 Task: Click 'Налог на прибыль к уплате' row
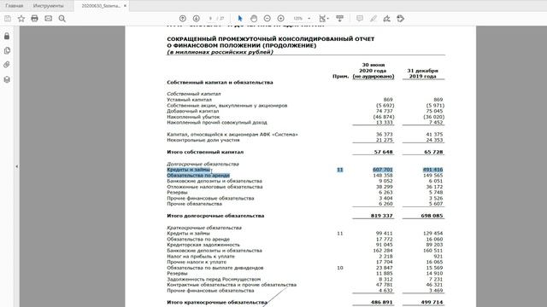201,256
